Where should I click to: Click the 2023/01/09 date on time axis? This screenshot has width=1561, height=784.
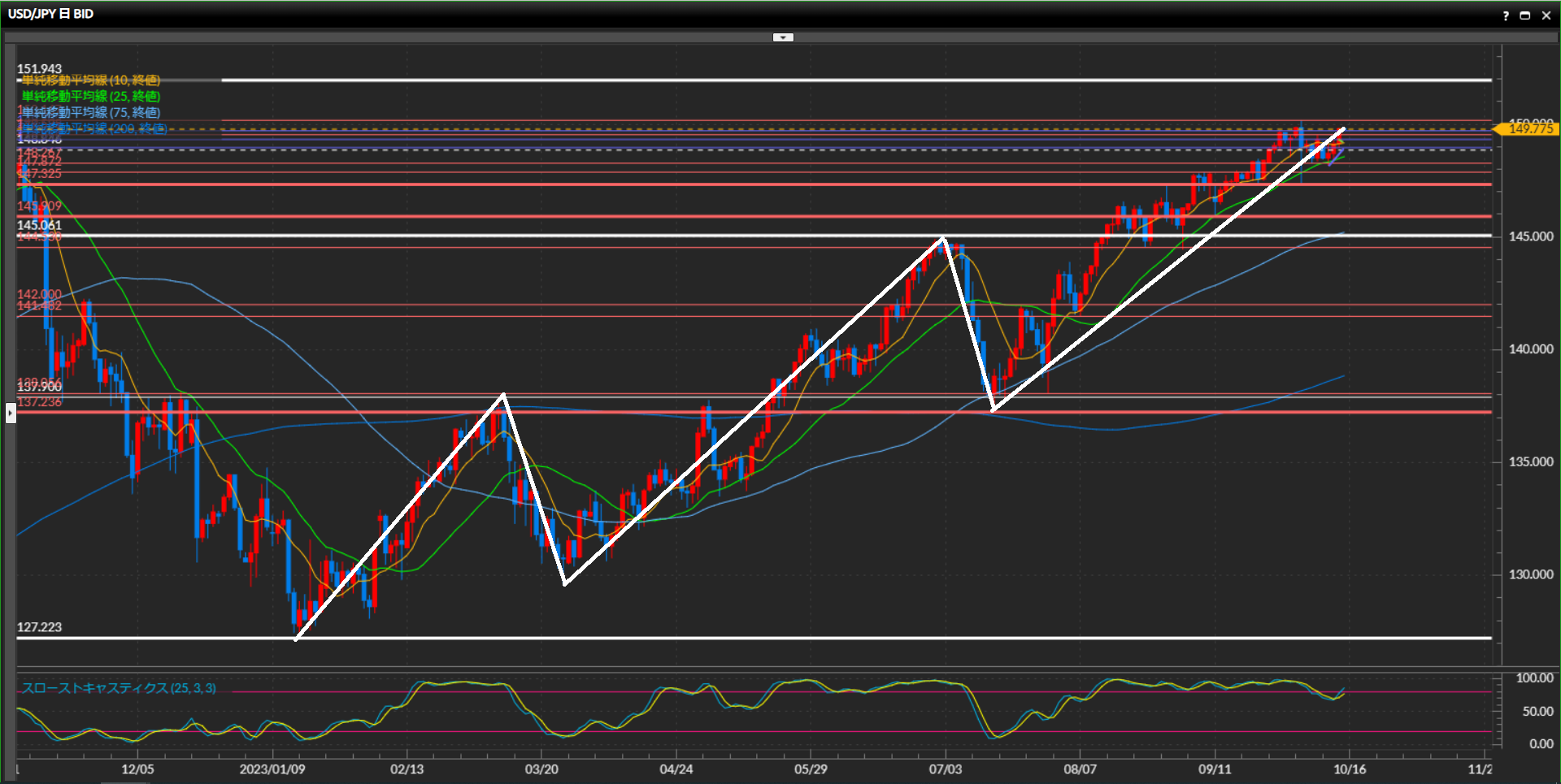point(272,769)
